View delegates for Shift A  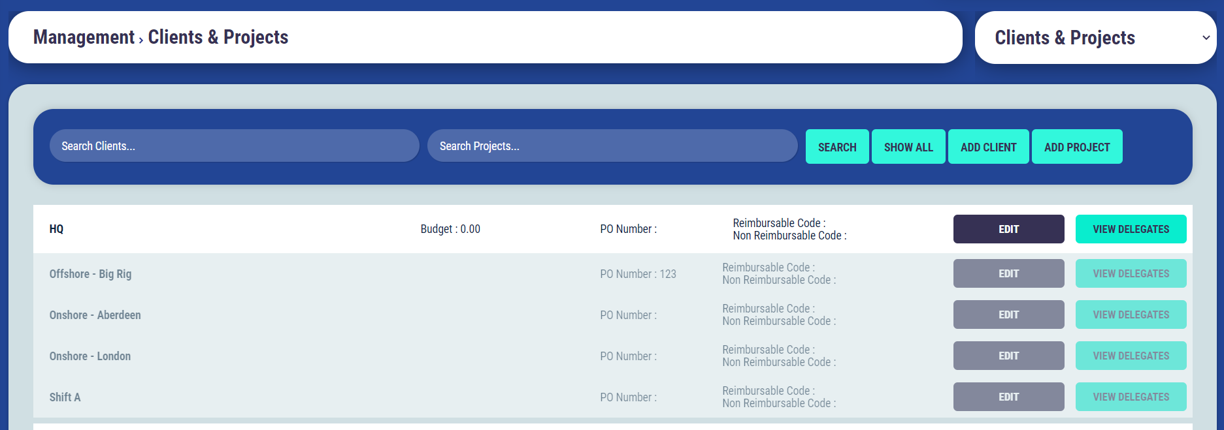pyautogui.click(x=1131, y=397)
